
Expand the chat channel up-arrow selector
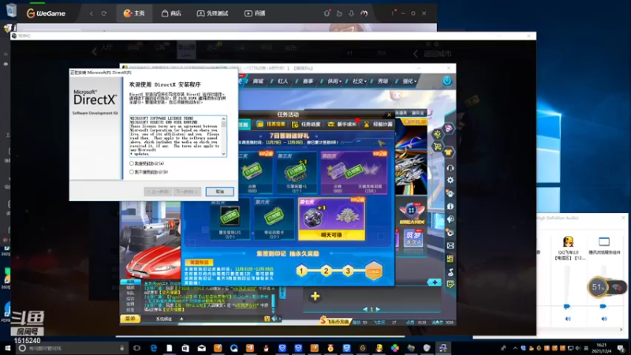pos(181,319)
